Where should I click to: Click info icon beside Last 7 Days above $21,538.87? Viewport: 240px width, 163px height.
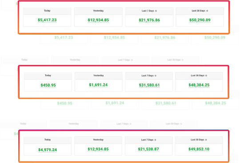click(x=155, y=140)
